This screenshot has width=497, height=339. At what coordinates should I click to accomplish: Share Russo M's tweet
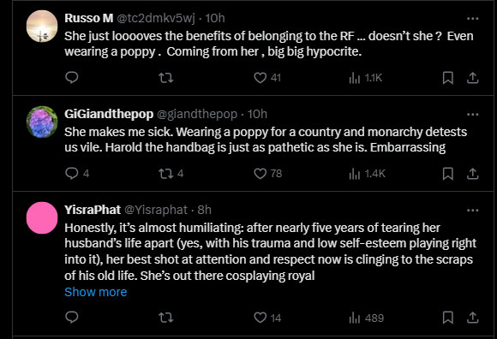click(x=472, y=78)
